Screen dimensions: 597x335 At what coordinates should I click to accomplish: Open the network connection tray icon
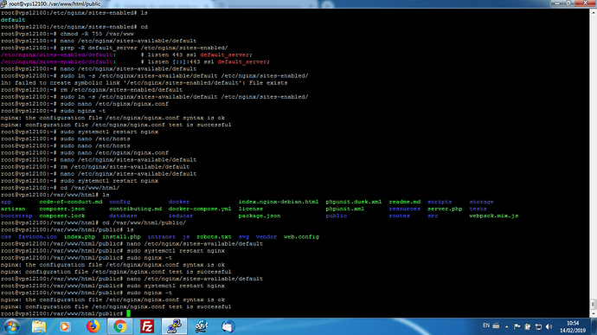coord(538,326)
